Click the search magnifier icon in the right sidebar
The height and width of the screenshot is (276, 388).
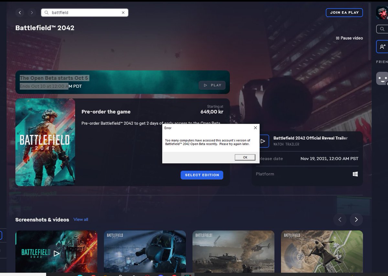pyautogui.click(x=383, y=29)
